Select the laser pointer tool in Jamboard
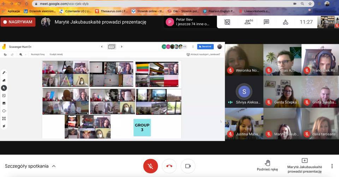Image resolution: width=339 pixels, height=177 pixels. [4, 126]
